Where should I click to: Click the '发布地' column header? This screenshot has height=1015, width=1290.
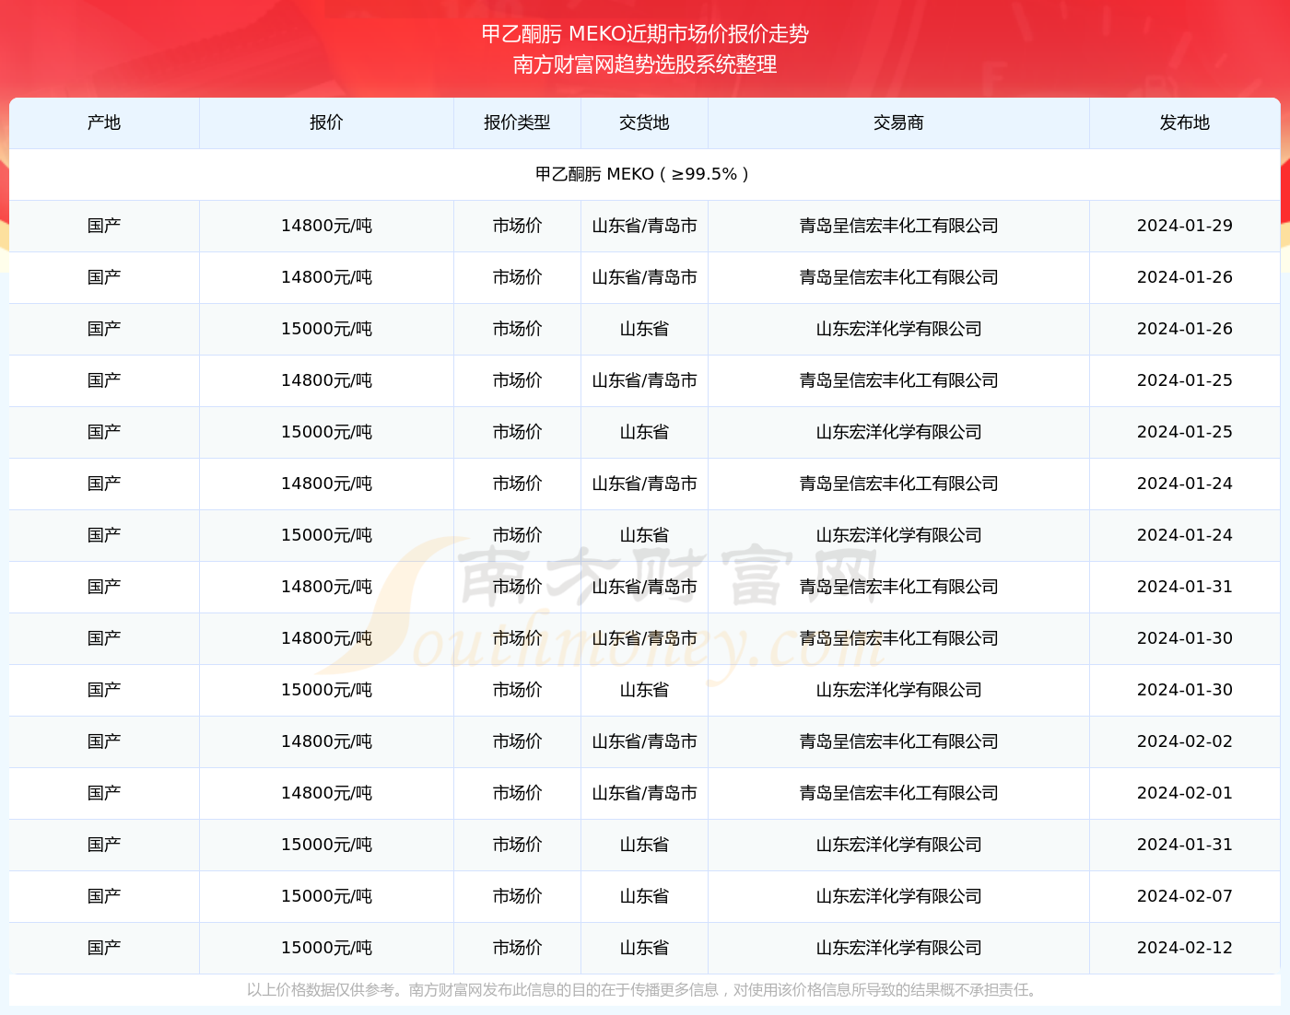pos(1184,122)
